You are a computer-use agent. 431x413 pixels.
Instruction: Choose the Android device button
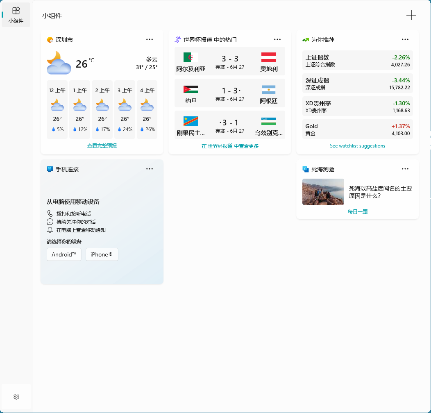click(64, 254)
